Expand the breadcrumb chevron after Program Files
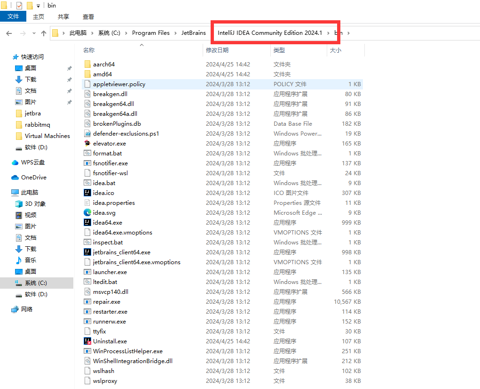This screenshot has width=480, height=389. click(175, 33)
